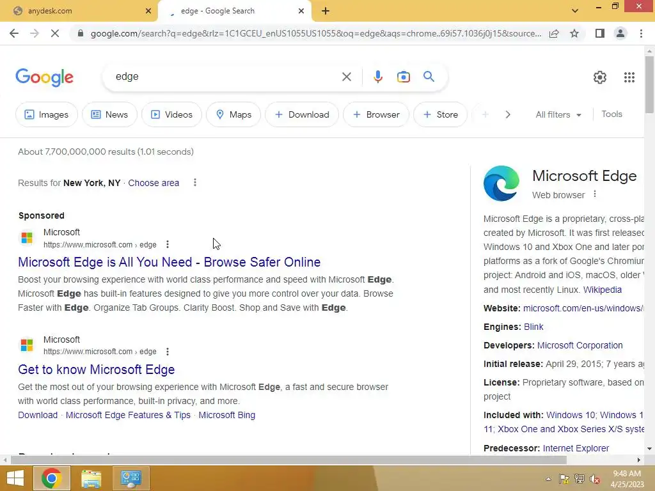Screen dimensions: 655x491
Task: Show more filter chips with right chevron
Action: tap(507, 114)
